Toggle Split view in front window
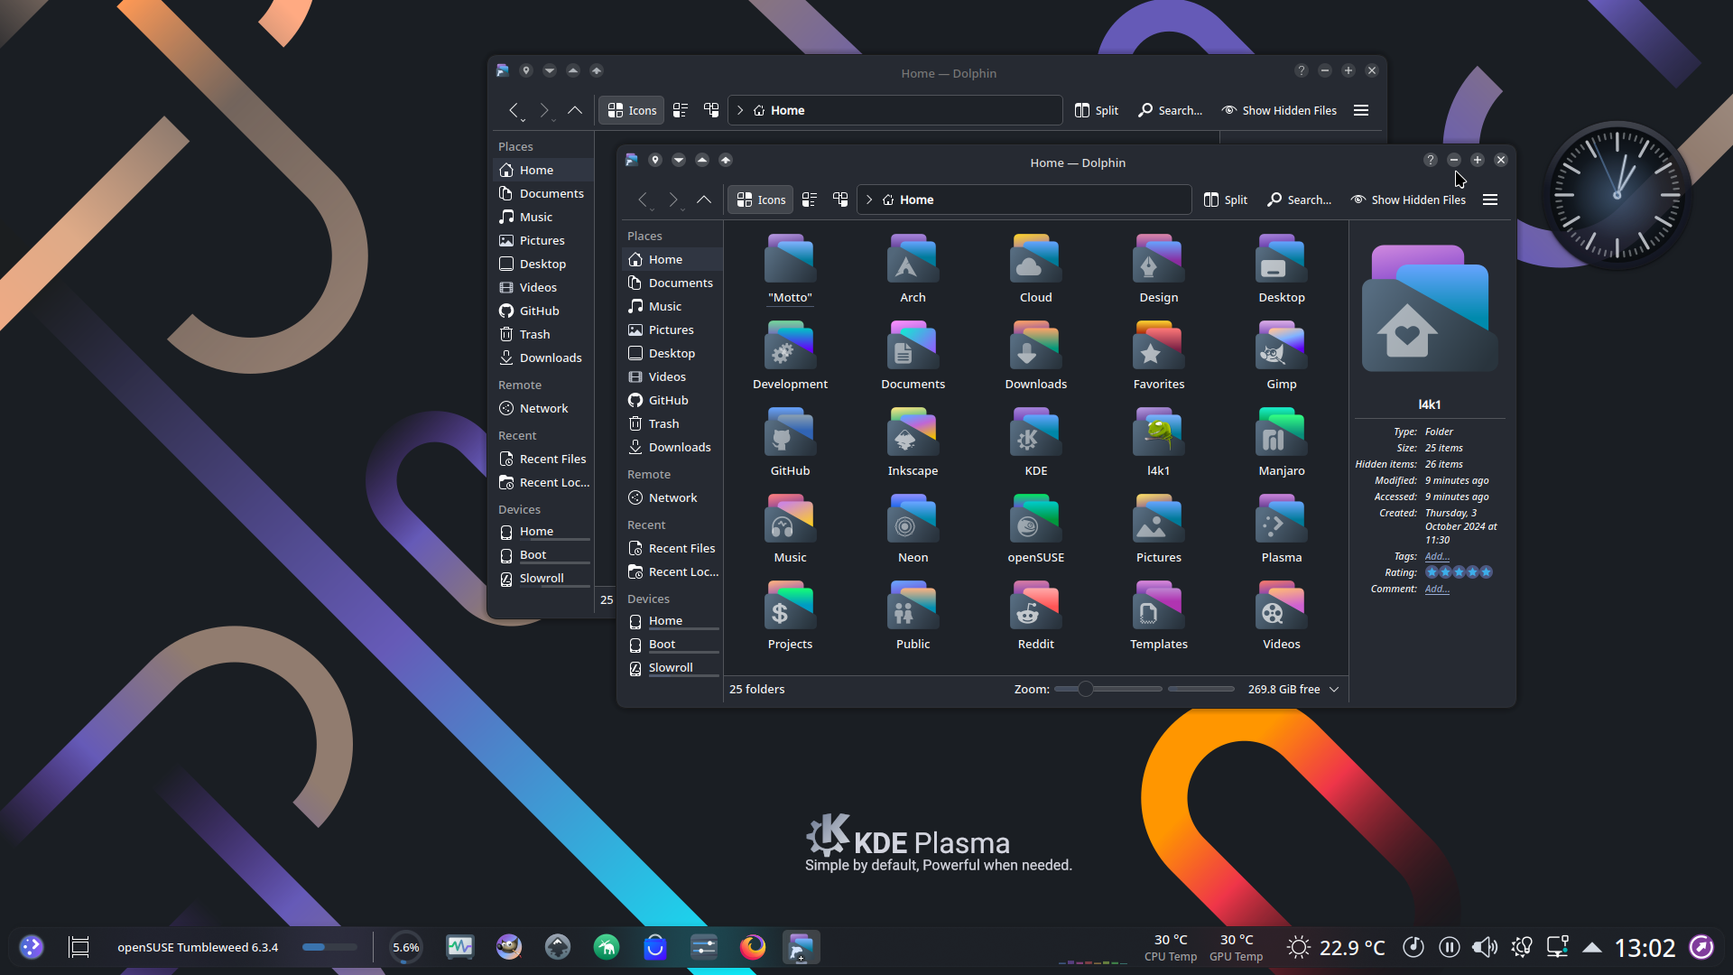This screenshot has height=975, width=1733. click(1226, 200)
